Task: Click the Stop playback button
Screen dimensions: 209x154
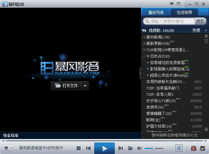Action: pos(79,148)
